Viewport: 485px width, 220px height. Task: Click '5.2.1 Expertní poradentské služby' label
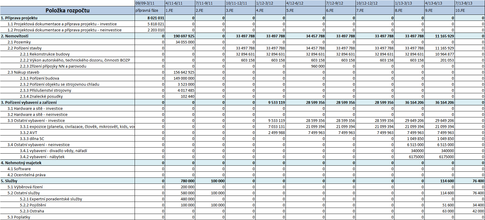tap(51, 199)
